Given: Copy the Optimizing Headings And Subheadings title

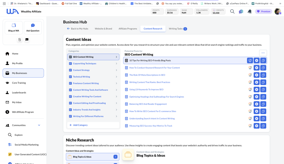Looking at the screenshot, I should [263, 97].
